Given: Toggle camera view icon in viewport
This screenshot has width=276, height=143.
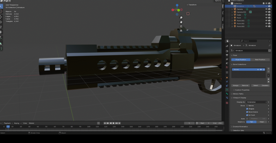Looking at the screenshot, I should [x=181, y=26].
